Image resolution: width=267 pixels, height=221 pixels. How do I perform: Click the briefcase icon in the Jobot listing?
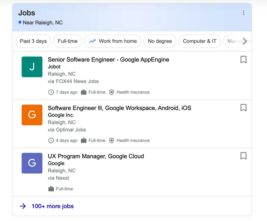84,92
